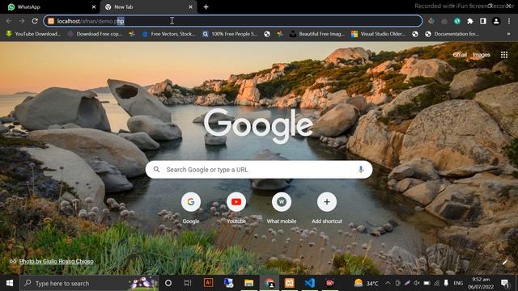Open a new tab with the plus button
This screenshot has width=518, height=291.
point(206,7)
